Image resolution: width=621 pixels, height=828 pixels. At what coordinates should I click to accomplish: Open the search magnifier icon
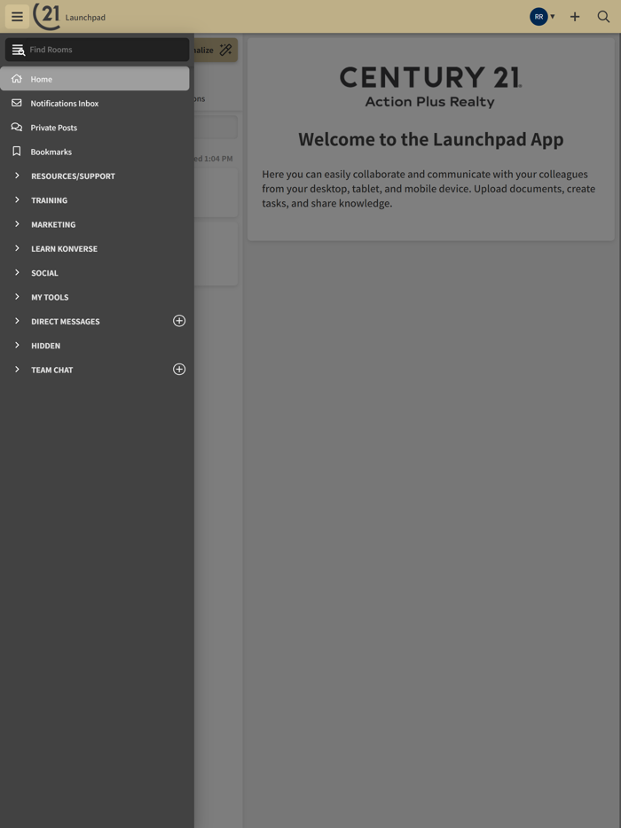[603, 17]
